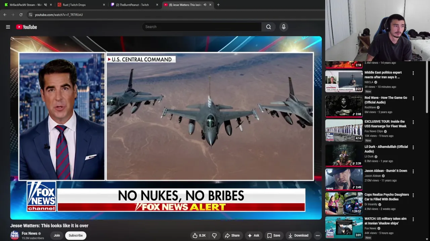Reload the current page

pos(21,15)
